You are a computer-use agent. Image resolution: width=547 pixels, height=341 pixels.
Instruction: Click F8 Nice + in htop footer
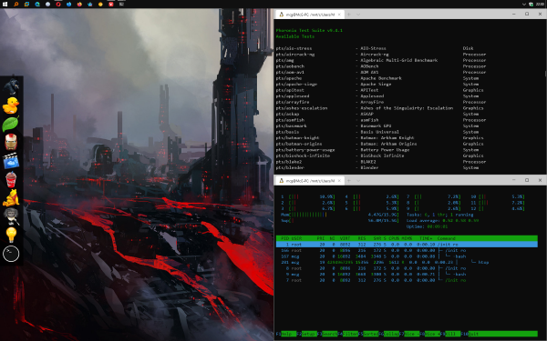[x=430, y=334]
